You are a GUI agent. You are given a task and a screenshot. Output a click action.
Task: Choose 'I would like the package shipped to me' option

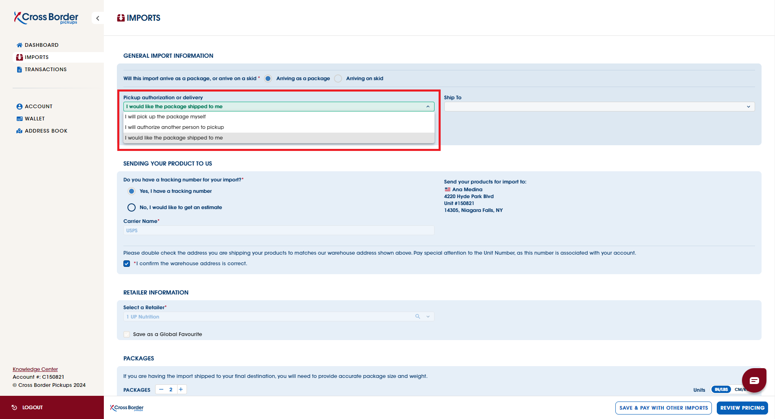279,138
